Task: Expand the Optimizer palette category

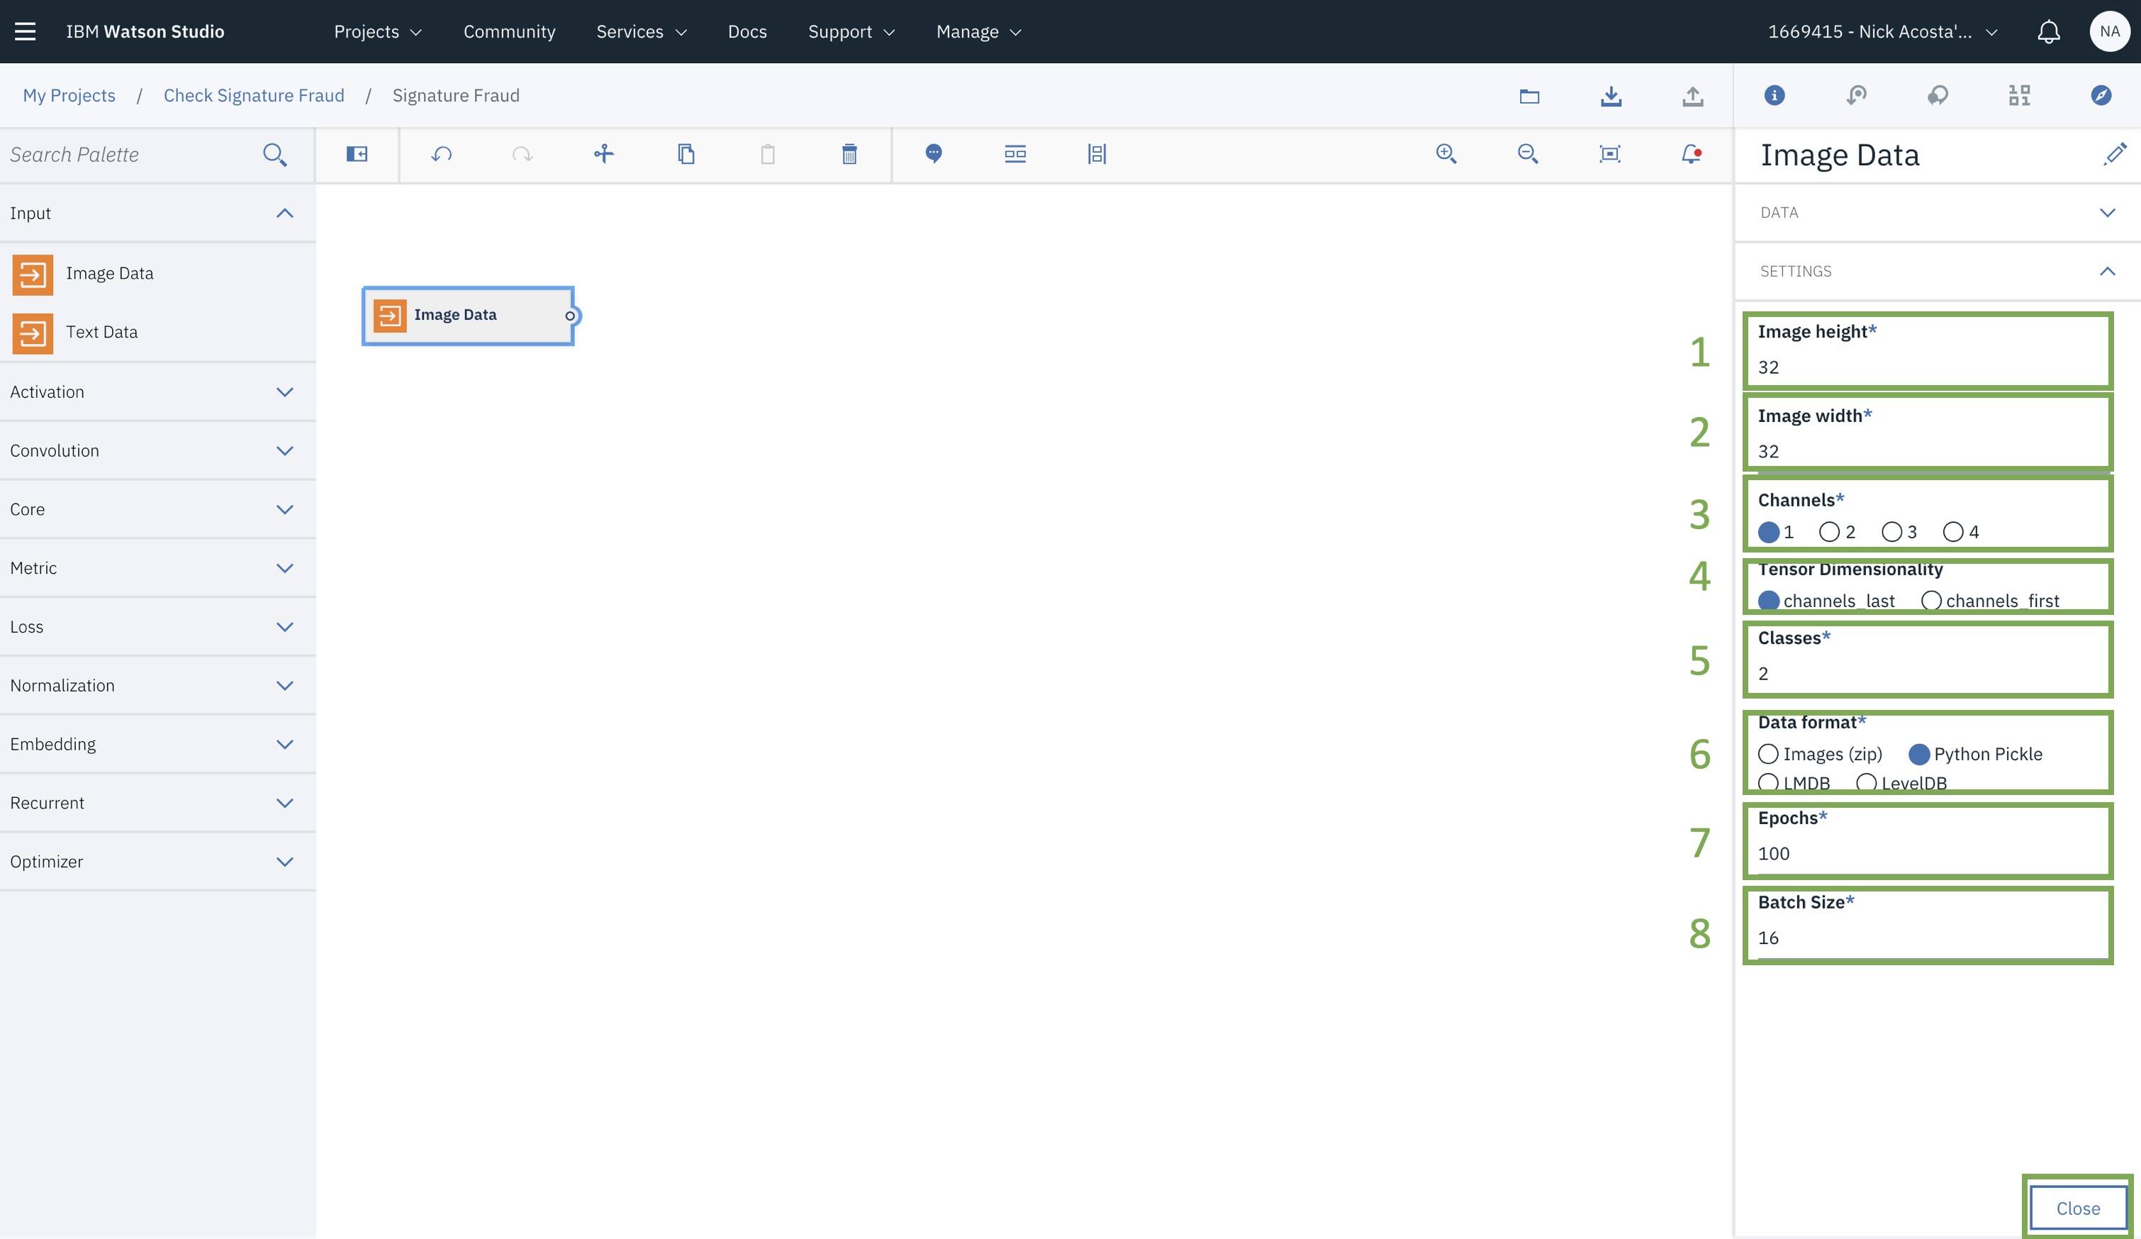Action: pos(158,861)
